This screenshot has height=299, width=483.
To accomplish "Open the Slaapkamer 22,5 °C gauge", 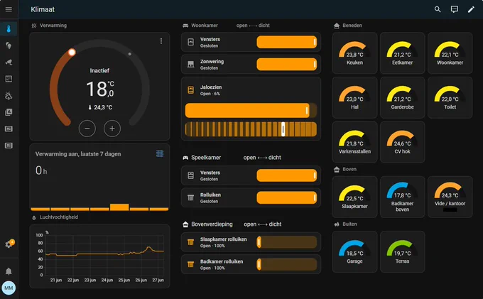I will click(354, 197).
